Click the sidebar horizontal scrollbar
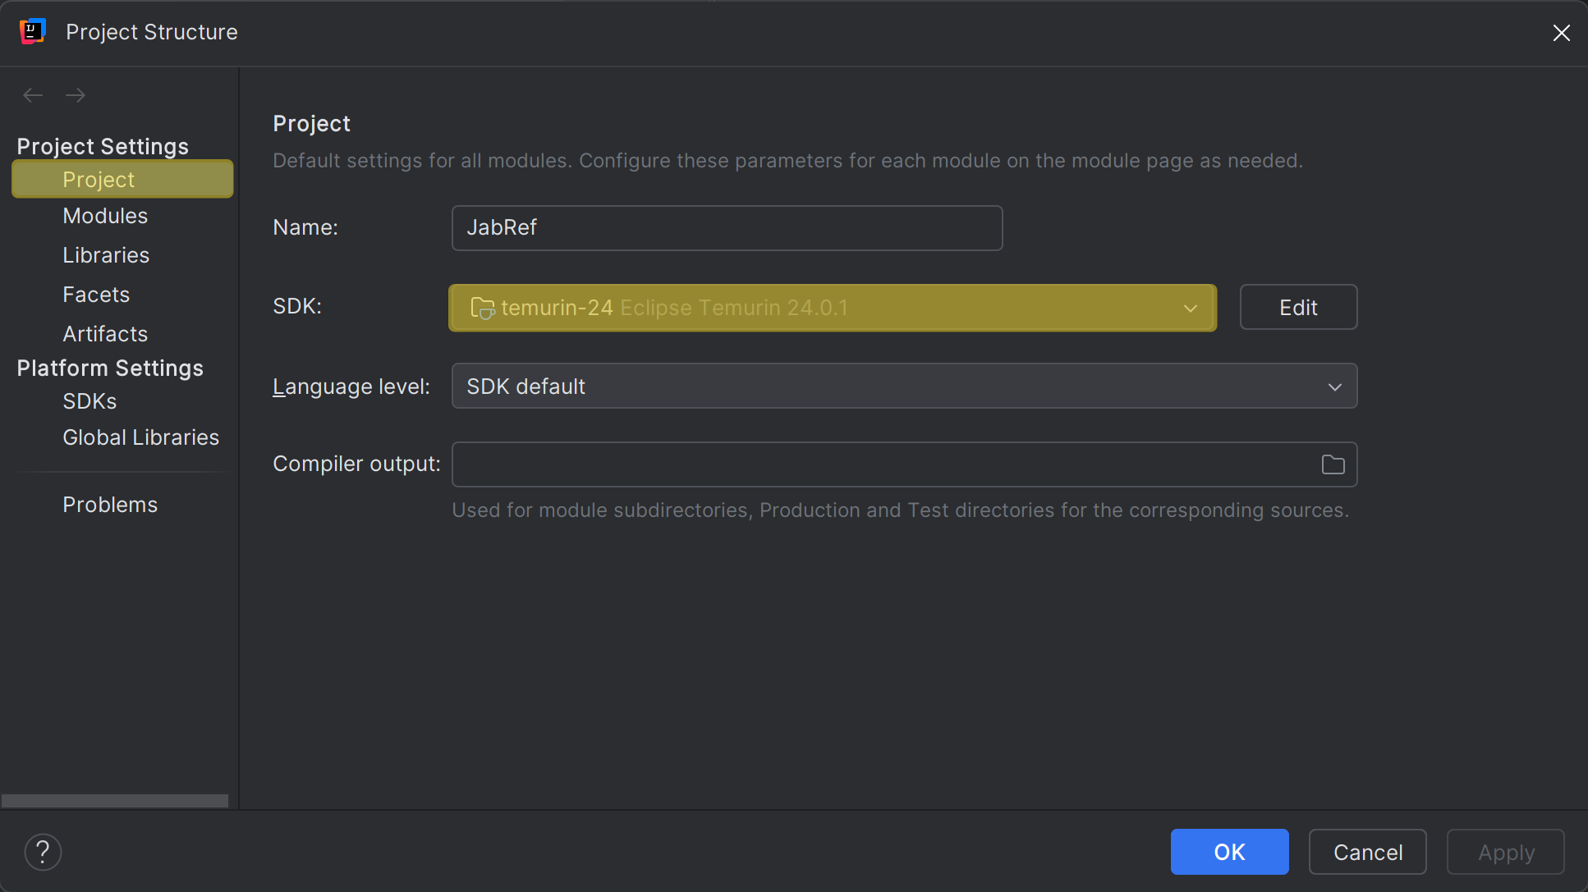Screen dimensions: 1588x892 pyautogui.click(x=115, y=801)
